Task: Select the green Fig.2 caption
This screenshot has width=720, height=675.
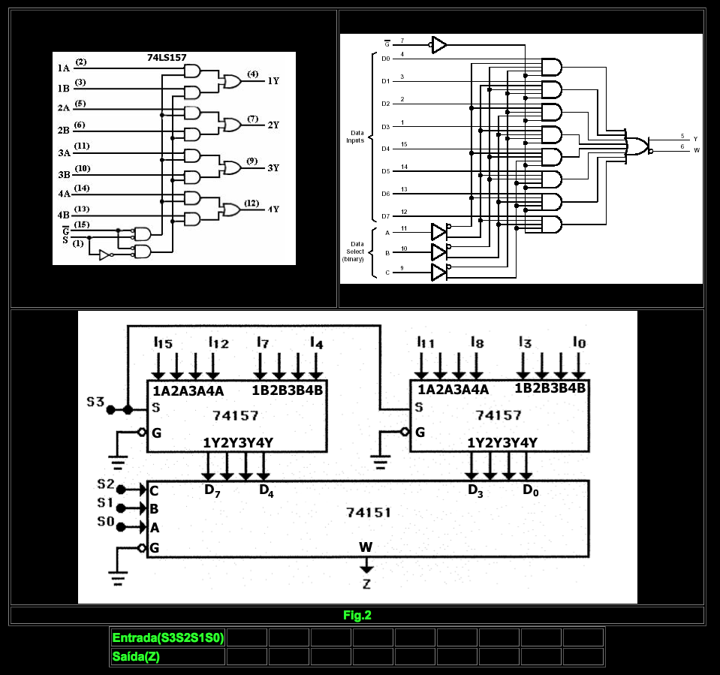Action: 357,615
